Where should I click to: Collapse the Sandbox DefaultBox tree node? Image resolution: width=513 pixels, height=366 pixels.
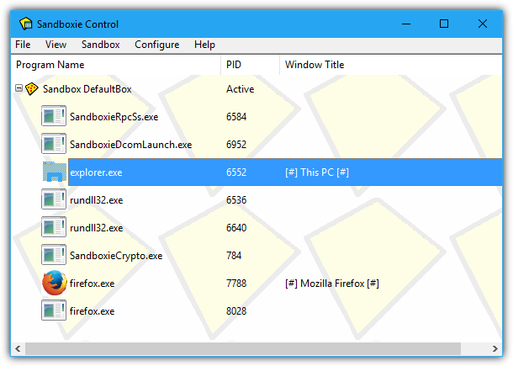point(19,88)
